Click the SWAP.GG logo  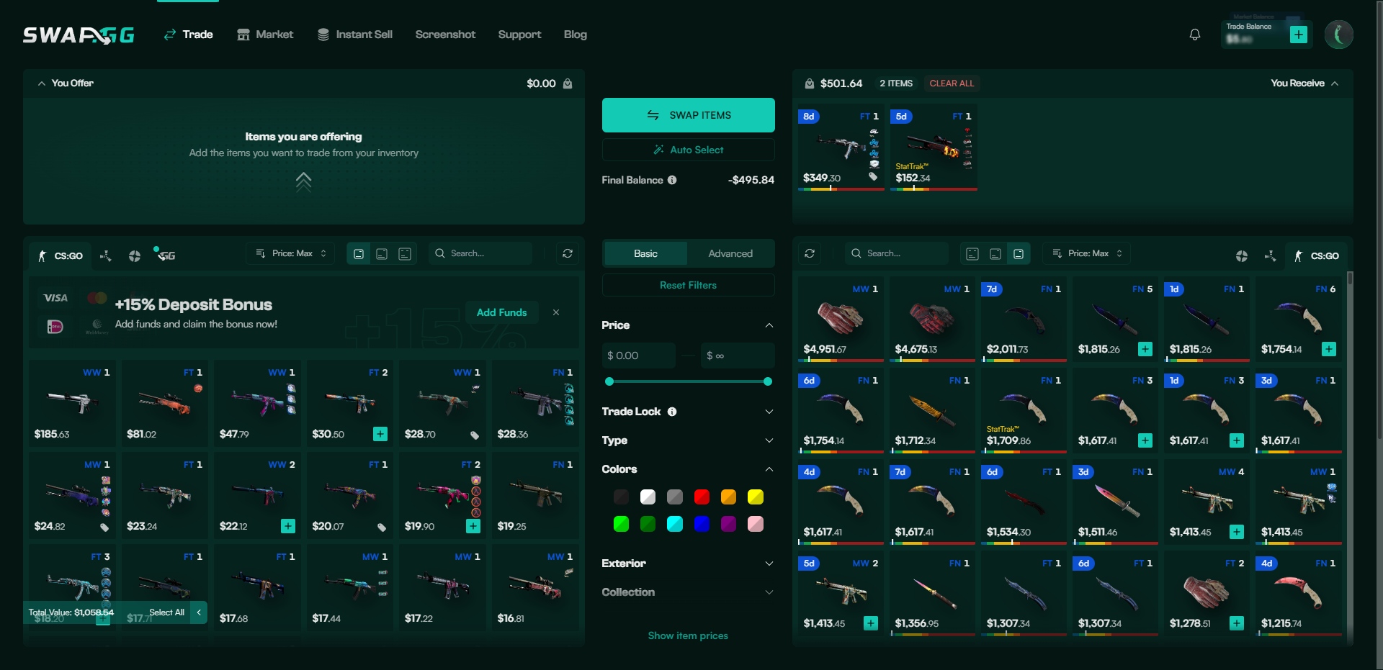tap(79, 35)
